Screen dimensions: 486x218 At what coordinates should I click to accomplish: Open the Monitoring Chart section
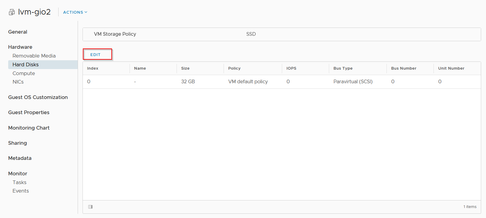click(x=29, y=128)
